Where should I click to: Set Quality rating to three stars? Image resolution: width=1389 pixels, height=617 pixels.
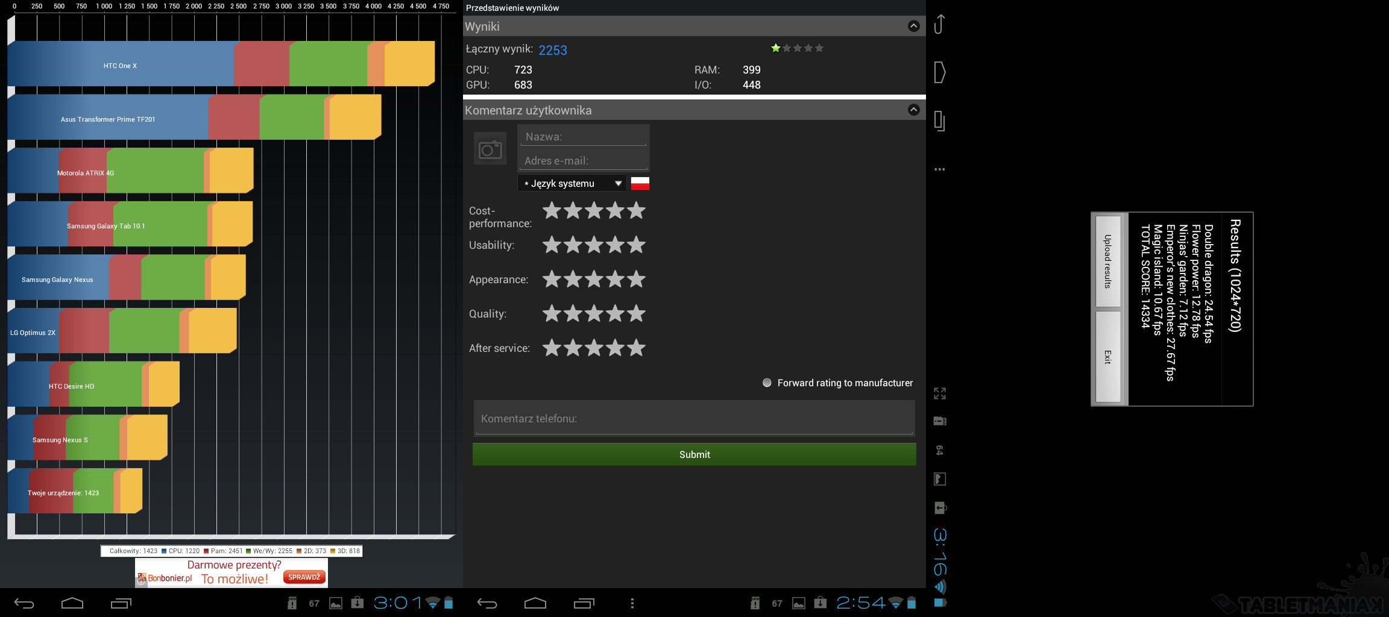pos(594,314)
